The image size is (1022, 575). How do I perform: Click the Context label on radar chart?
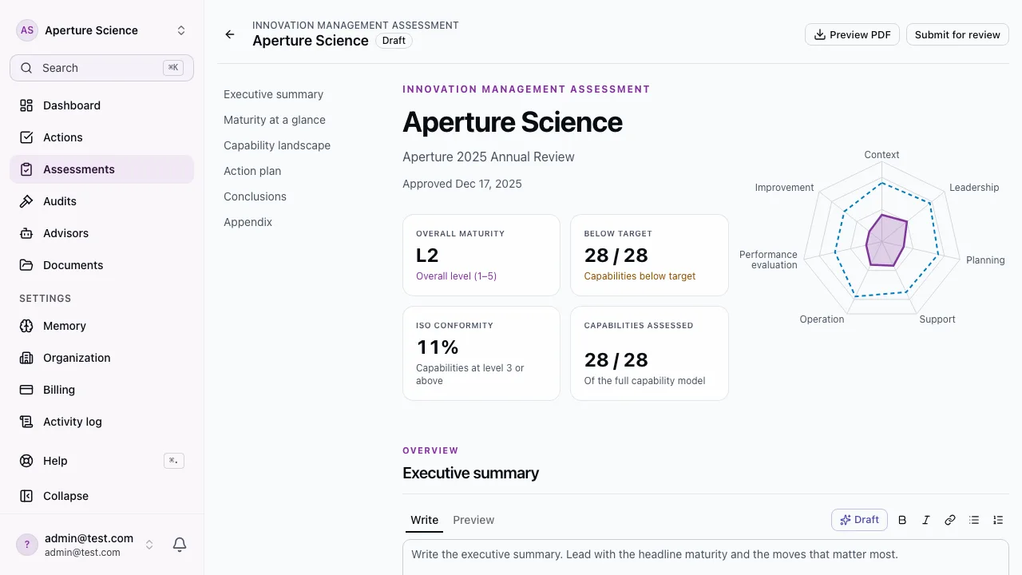881,155
